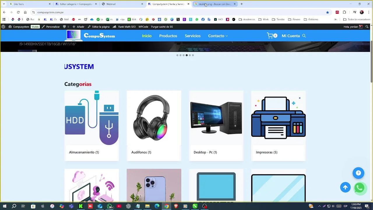Open site search magnifier beside Mi Cuenta
373x210 pixels.
(304, 36)
